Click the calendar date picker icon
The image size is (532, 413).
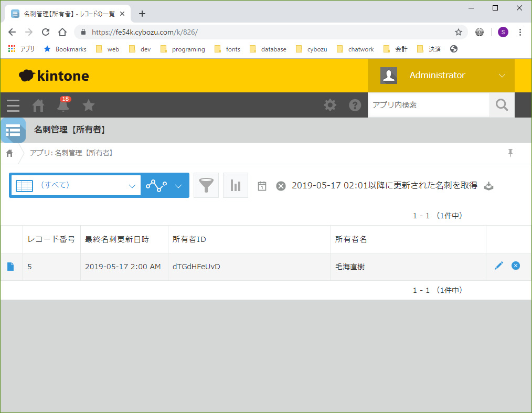coord(262,186)
